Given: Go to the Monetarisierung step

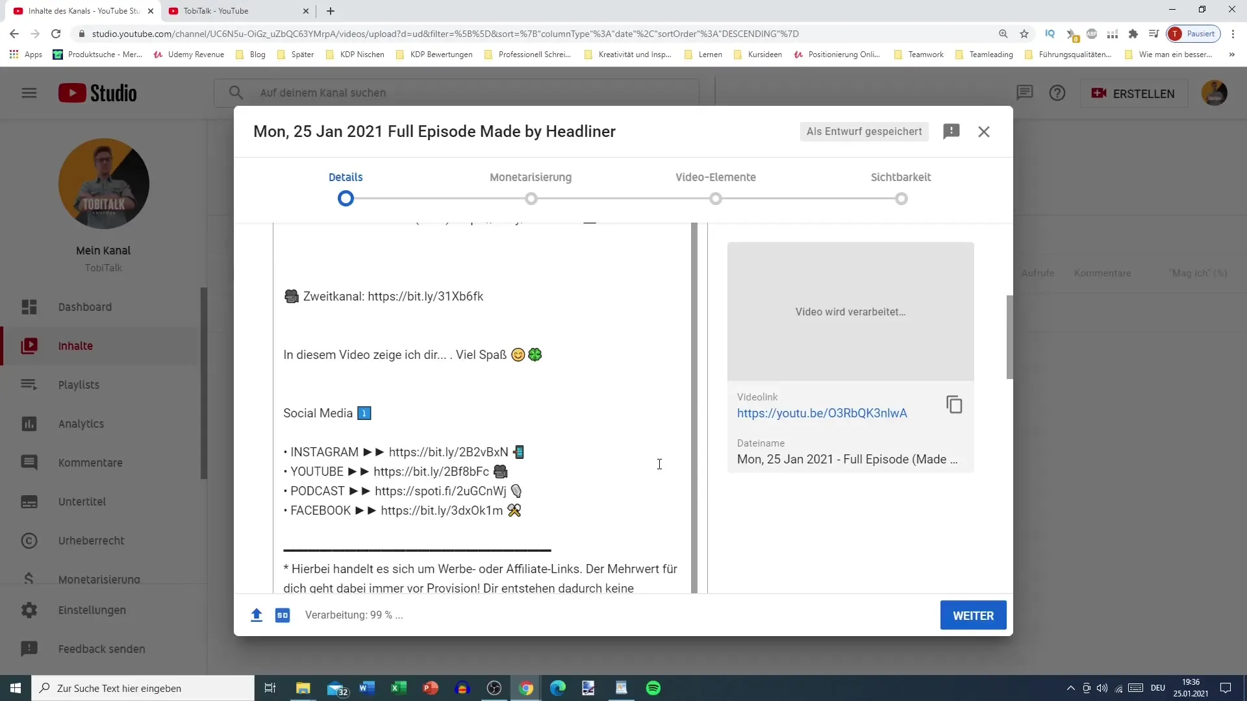Looking at the screenshot, I should click(x=531, y=177).
